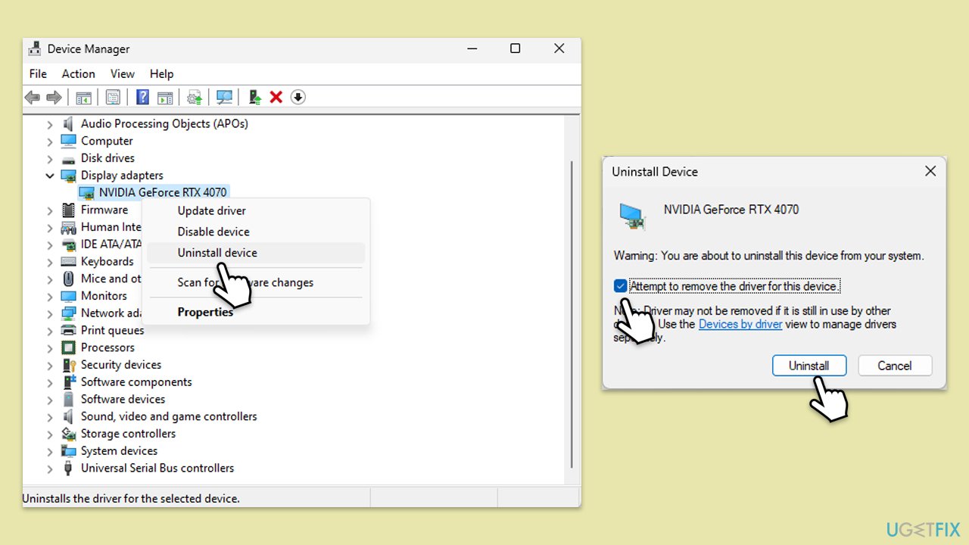Expand the IDE ATA/ATAPI controllers chevron
The width and height of the screenshot is (969, 545).
50,244
